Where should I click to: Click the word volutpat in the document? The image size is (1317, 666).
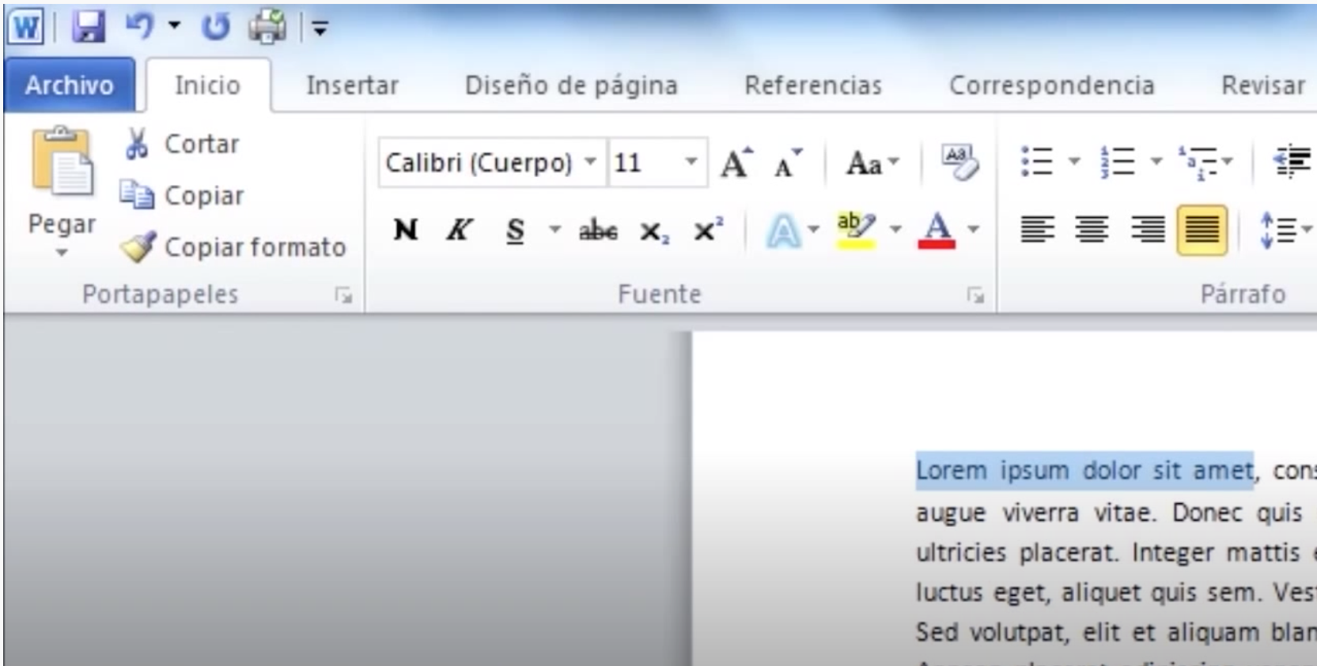[1019, 633]
